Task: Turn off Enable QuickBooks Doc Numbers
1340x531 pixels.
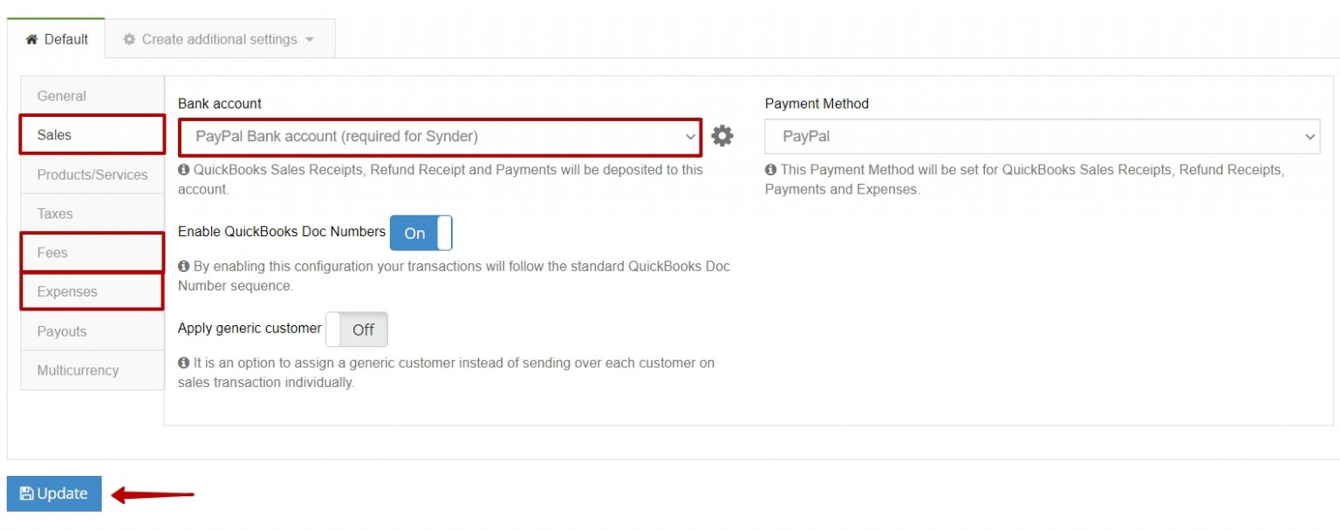Action: coord(420,233)
